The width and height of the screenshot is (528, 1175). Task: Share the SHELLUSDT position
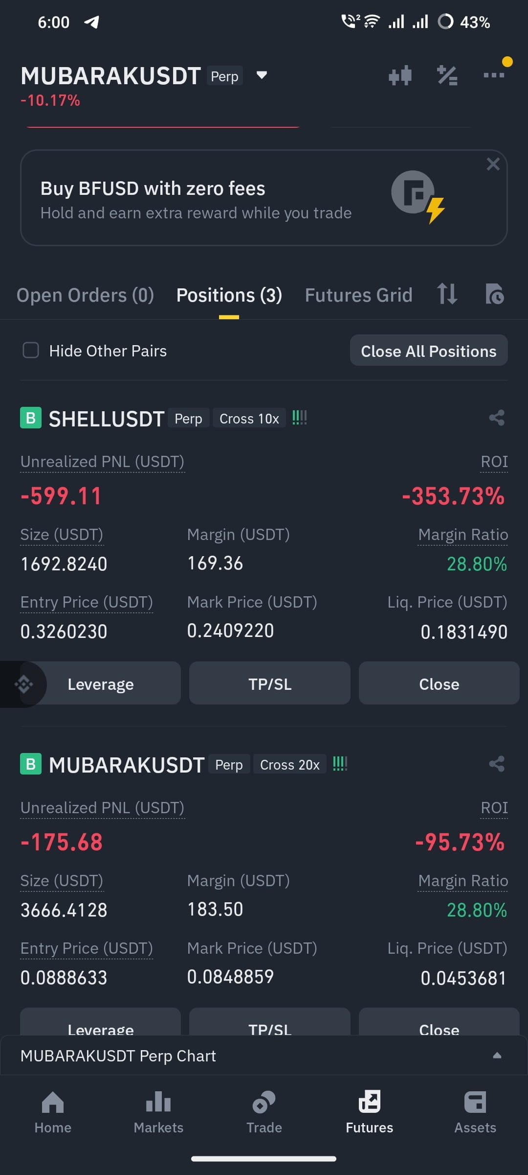[497, 418]
